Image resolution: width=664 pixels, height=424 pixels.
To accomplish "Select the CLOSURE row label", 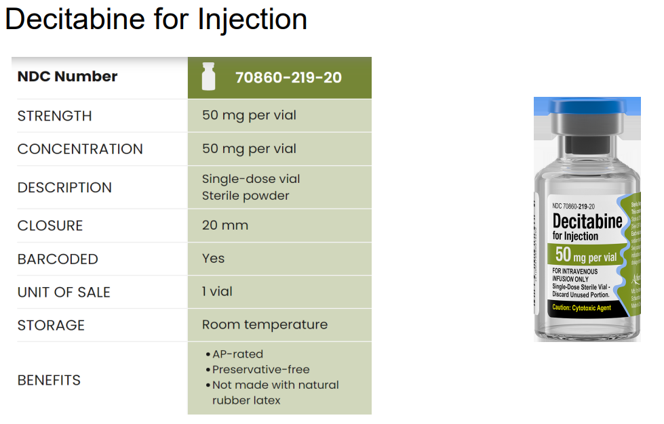I will pyautogui.click(x=50, y=226).
